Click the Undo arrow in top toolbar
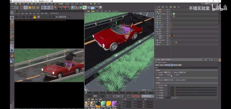Image resolution: width=231 pixels, height=109 pixels. [12, 7]
